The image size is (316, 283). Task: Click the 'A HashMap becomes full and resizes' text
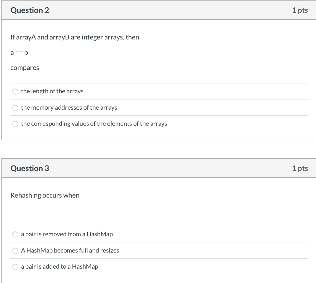point(70,250)
